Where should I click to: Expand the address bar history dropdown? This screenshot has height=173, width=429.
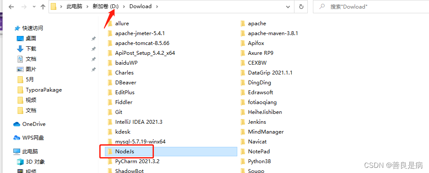[288, 6]
